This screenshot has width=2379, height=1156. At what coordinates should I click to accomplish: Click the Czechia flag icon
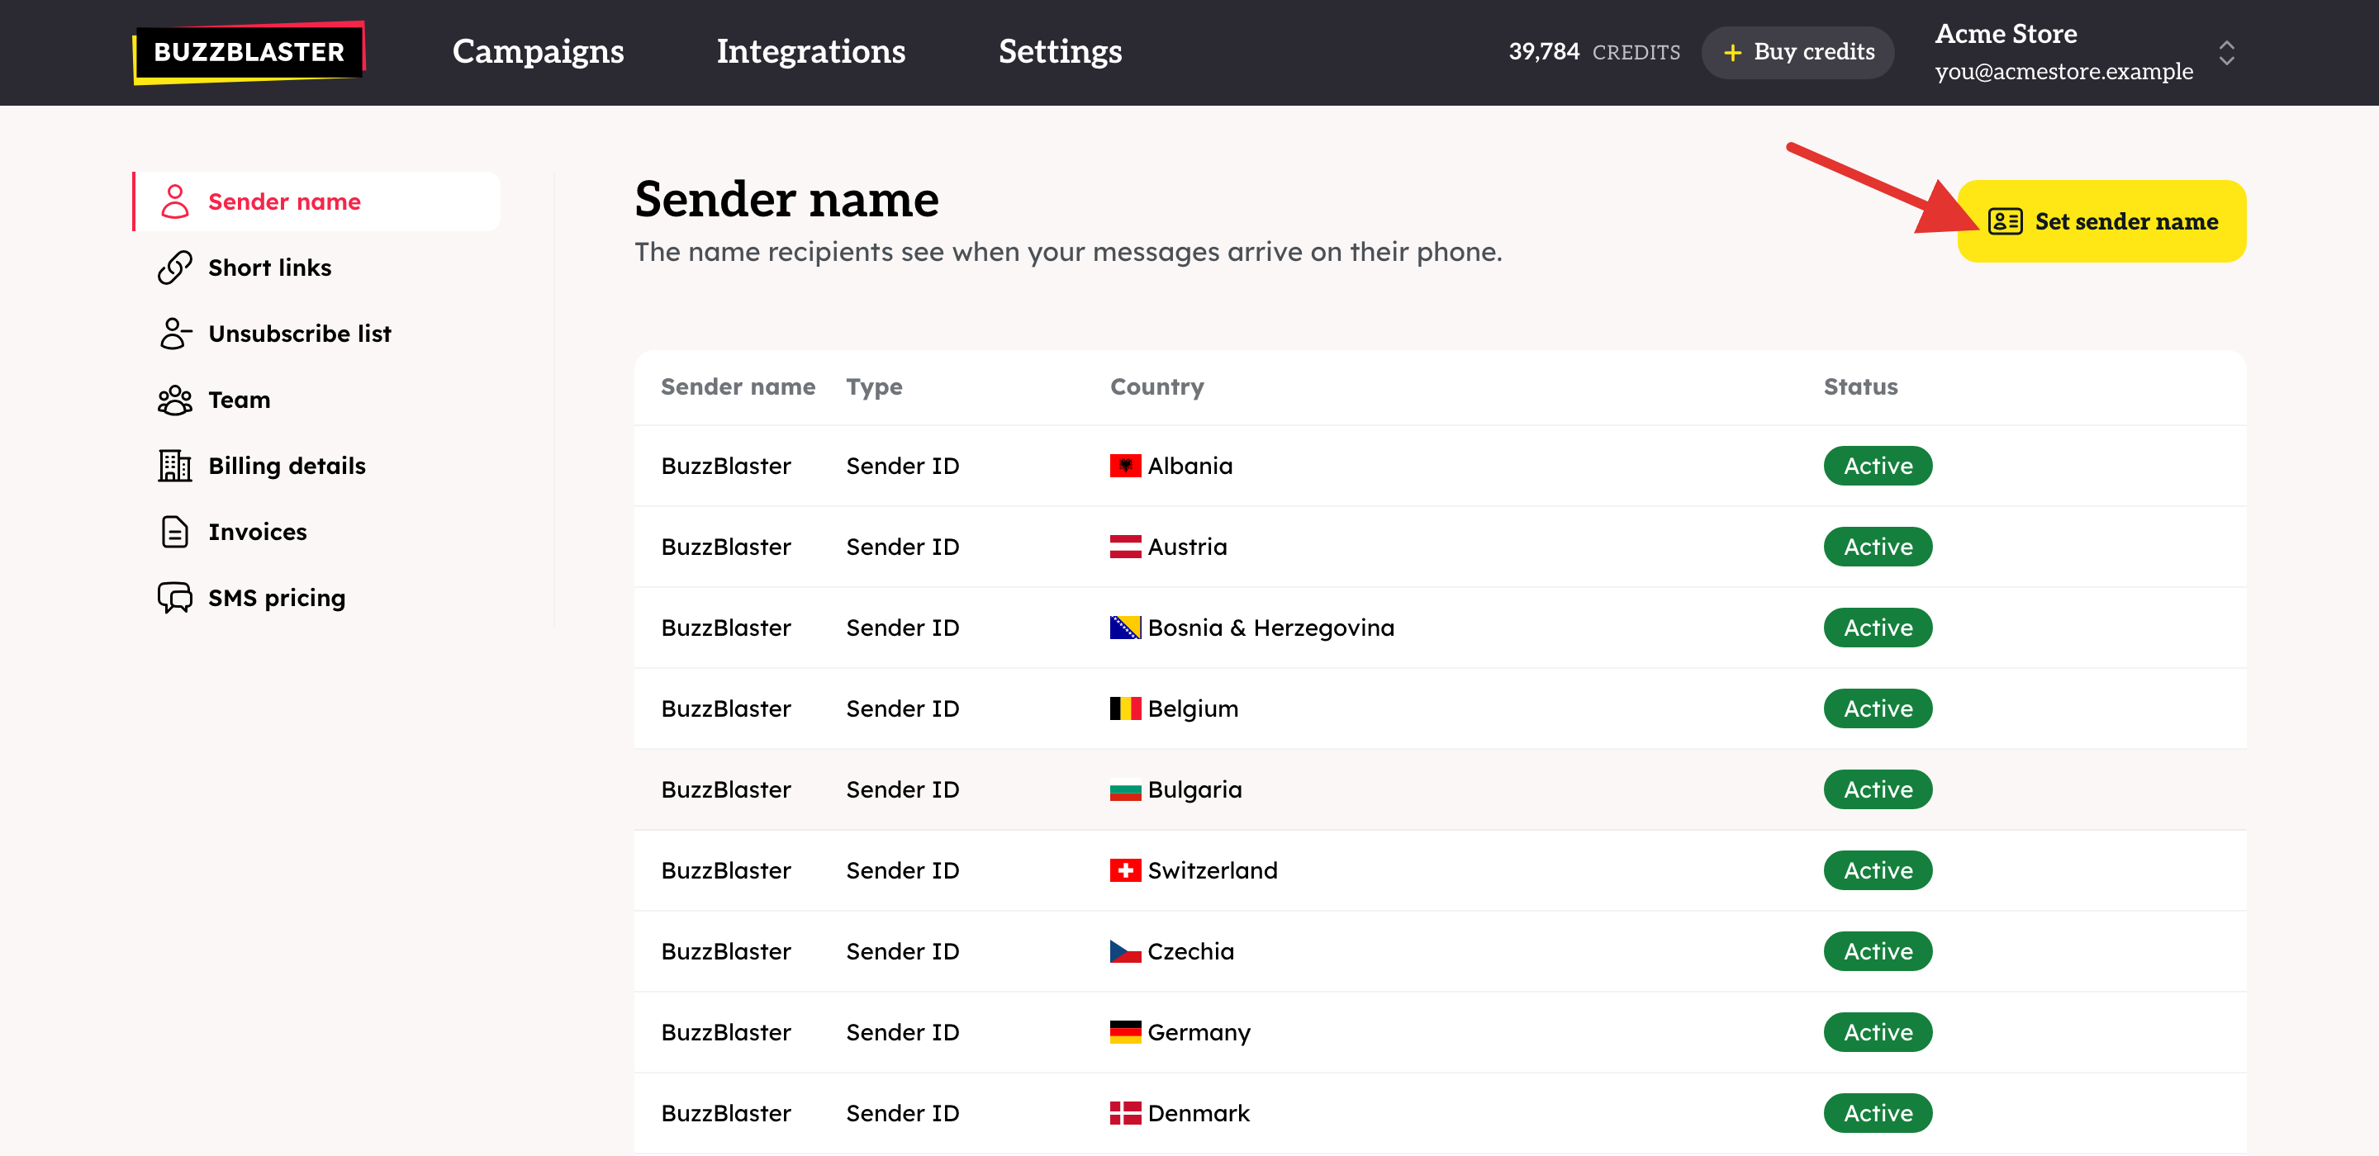click(1125, 951)
